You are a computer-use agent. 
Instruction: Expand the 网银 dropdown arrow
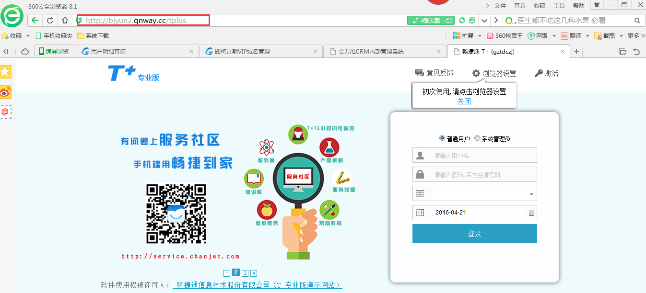[554, 36]
